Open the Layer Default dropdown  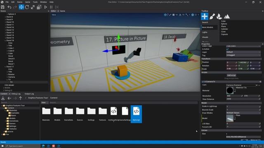pyautogui.click(x=243, y=52)
